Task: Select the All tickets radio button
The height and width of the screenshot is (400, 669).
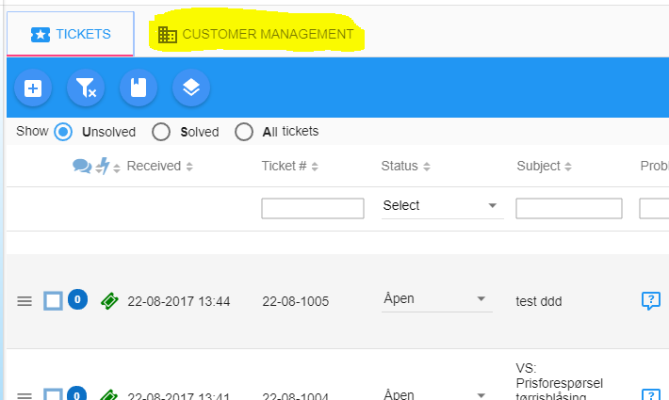Action: 244,132
